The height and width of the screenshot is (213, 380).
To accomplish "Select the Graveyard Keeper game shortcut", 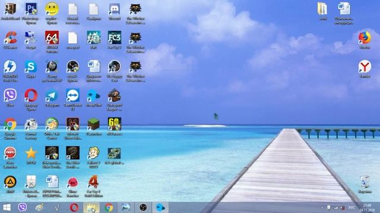I will pyautogui.click(x=115, y=95).
